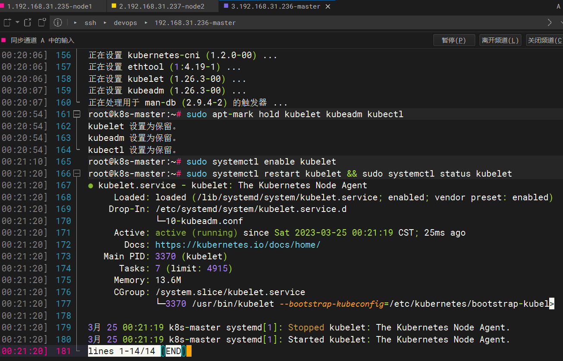The image size is (563, 361).
Task: Open the https://kubernetes.io/docs/home/ link
Action: point(238,245)
